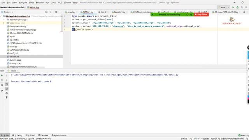Select the c3750-ipbasek9 .bin file

tap(25, 43)
